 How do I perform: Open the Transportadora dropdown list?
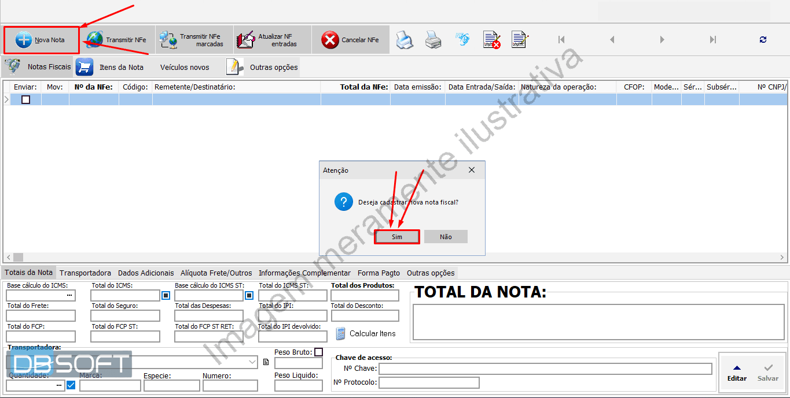coord(251,362)
